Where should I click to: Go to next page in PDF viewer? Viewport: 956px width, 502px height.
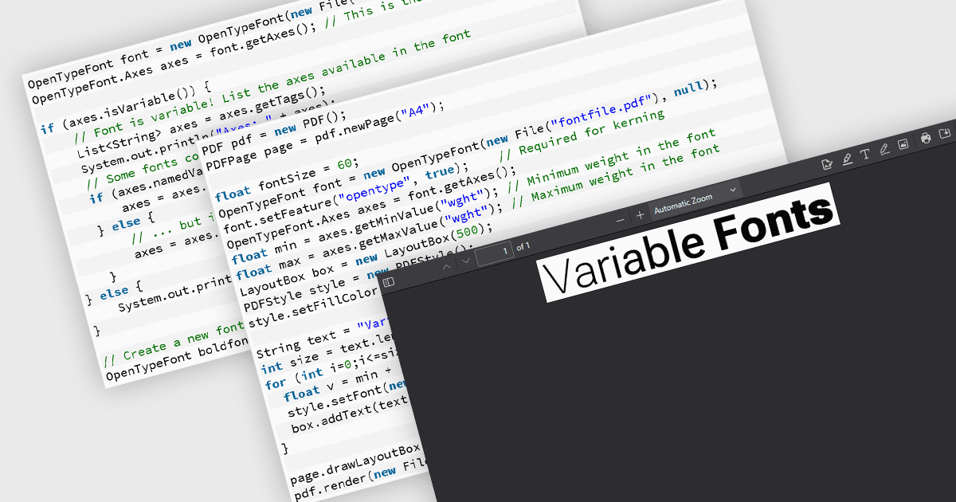466,260
